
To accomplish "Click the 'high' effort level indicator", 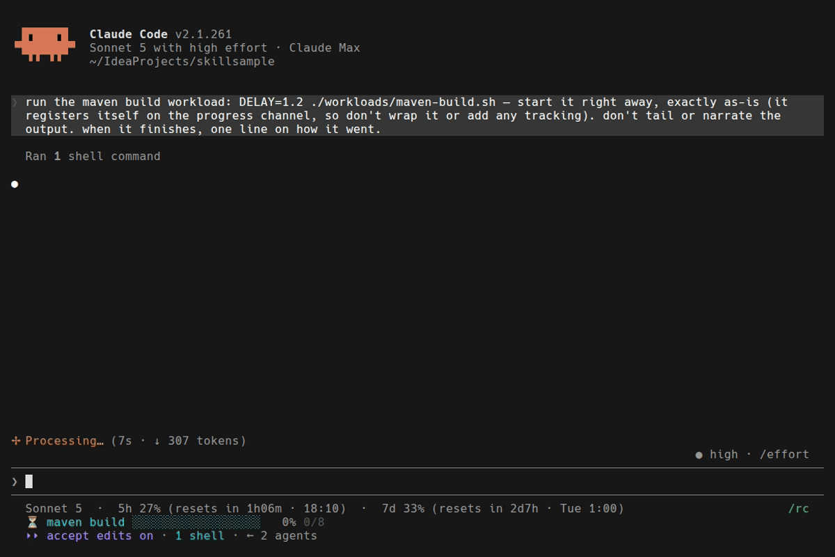I will (724, 455).
